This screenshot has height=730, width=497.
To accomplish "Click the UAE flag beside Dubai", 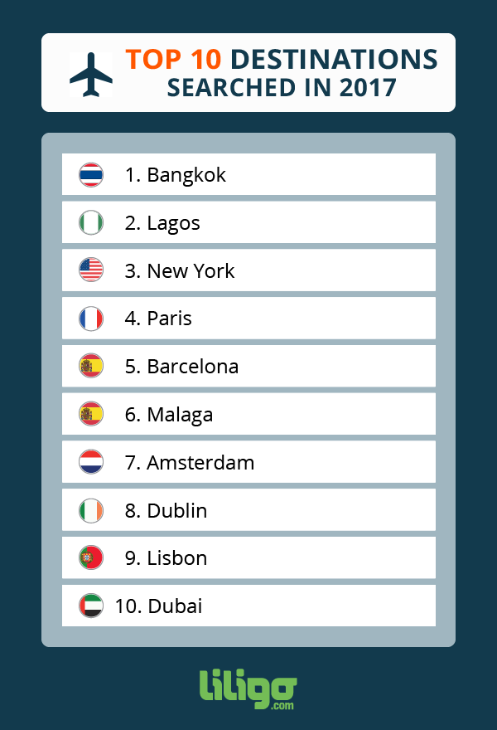I will [91, 606].
